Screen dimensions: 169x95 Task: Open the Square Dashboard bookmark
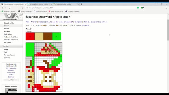[x=25, y=11]
